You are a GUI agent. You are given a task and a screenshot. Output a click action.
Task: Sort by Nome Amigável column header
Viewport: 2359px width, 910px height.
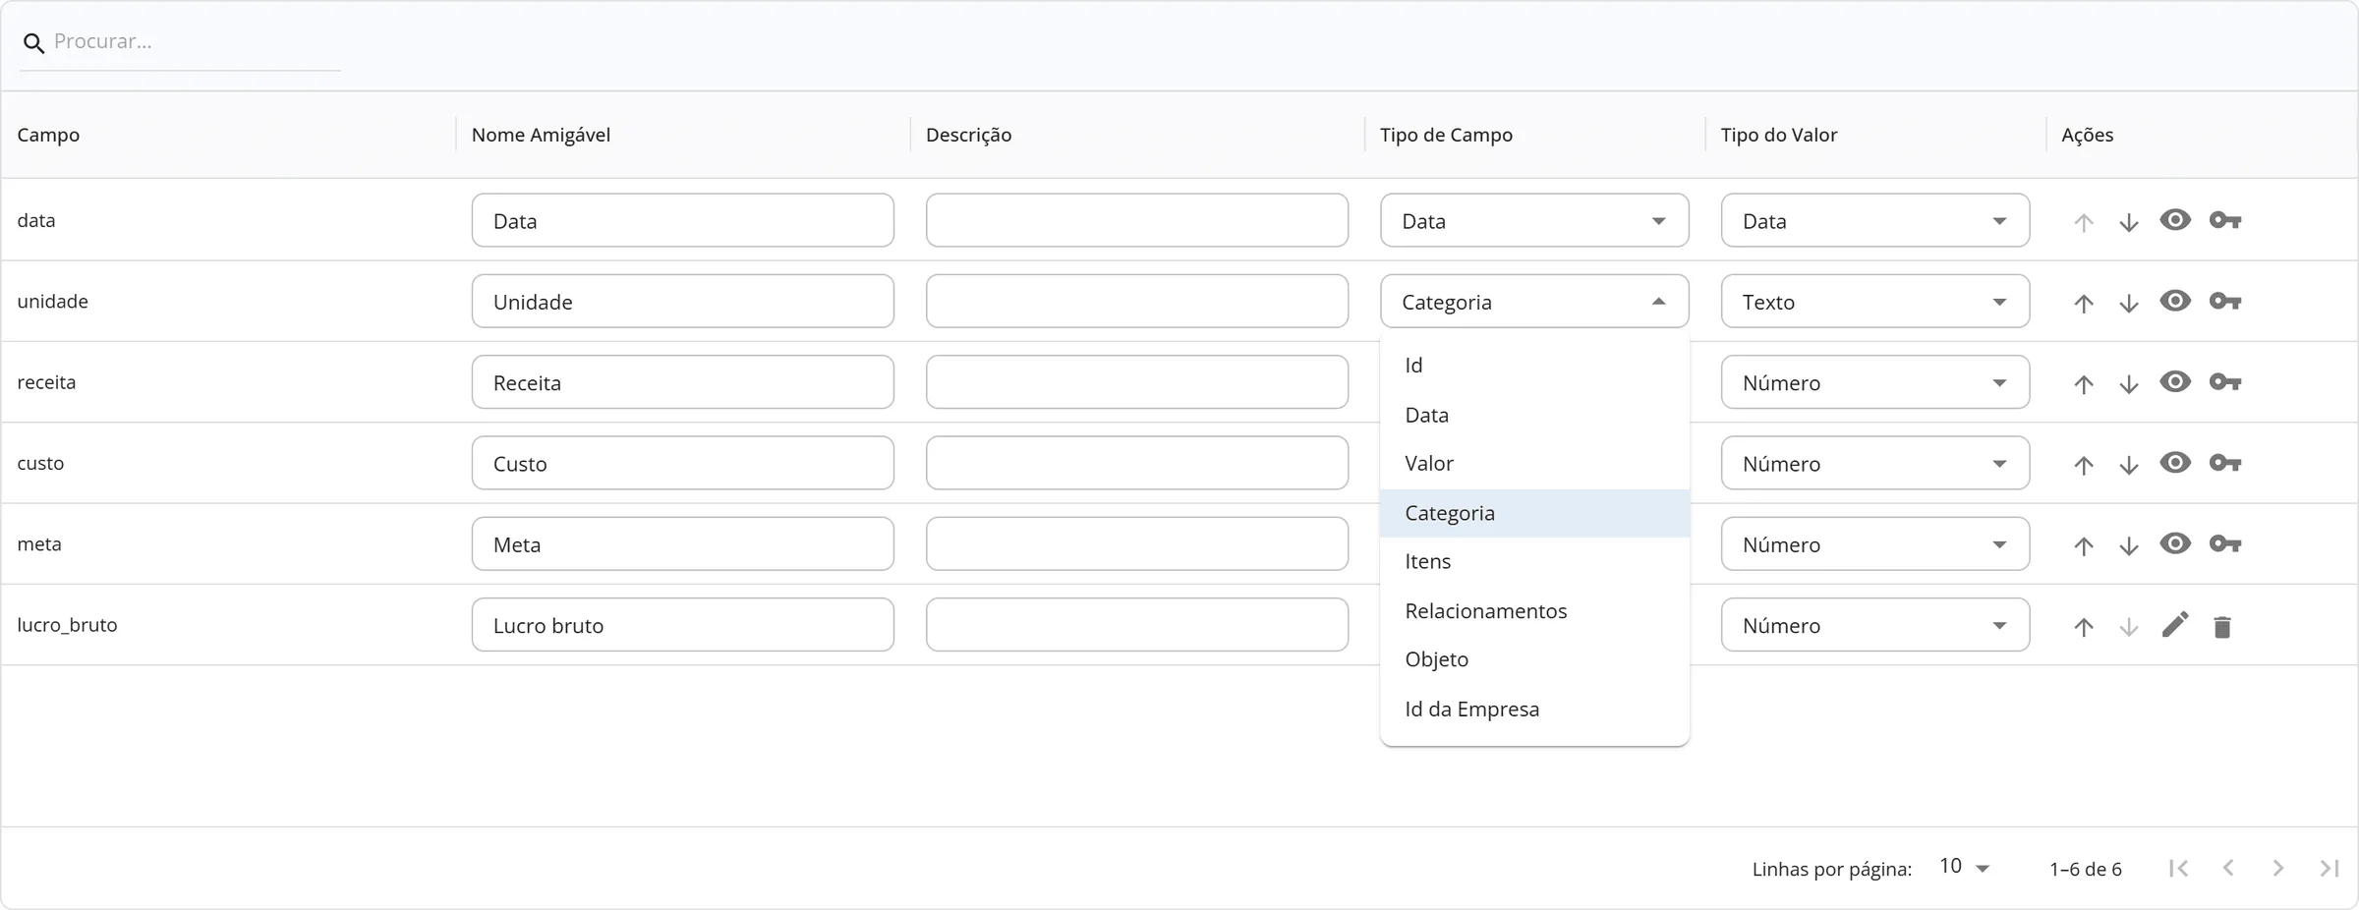tap(541, 135)
